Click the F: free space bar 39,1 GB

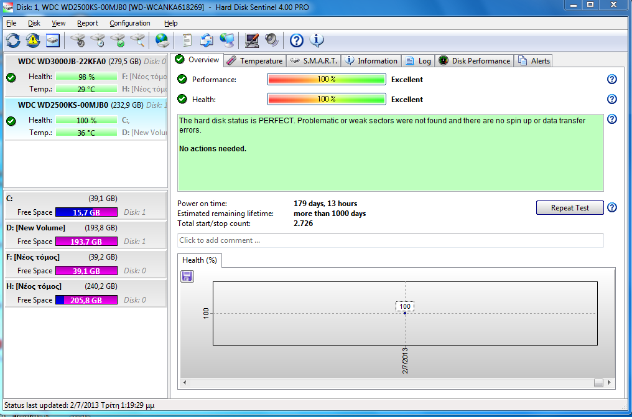86,271
